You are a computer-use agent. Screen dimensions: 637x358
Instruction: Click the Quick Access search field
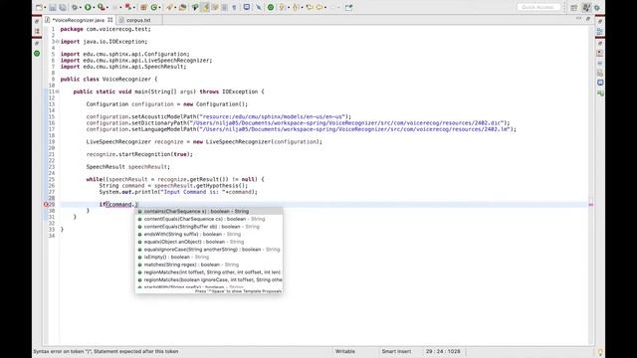point(538,7)
